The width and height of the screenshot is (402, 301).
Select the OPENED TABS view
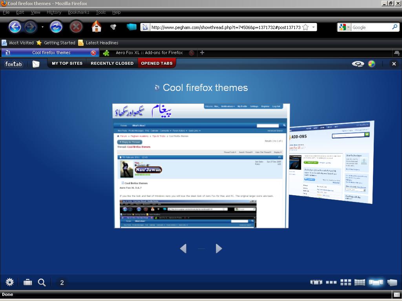coord(157,63)
